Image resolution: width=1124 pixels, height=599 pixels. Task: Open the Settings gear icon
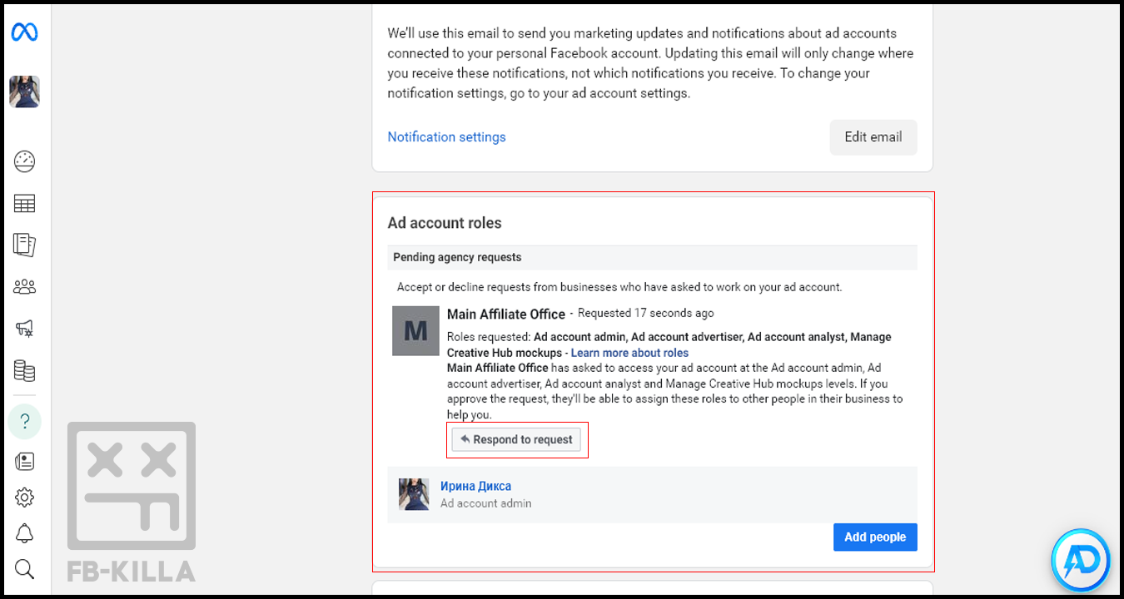[24, 498]
